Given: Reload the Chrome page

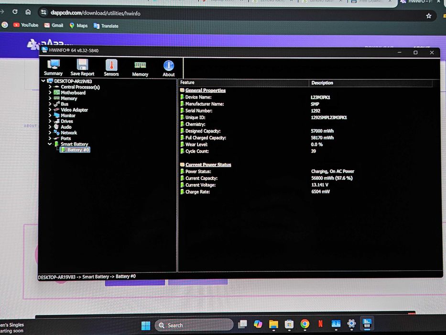Looking at the screenshot, I should tap(15, 11).
